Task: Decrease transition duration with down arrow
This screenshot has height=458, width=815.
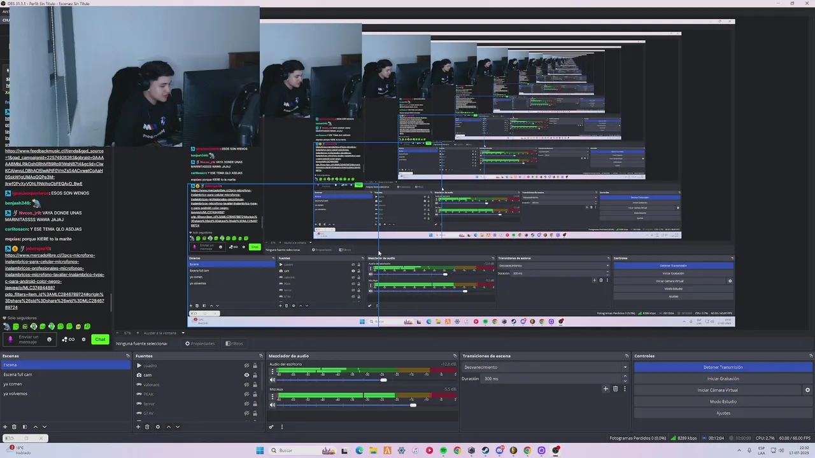Action: click(x=625, y=380)
